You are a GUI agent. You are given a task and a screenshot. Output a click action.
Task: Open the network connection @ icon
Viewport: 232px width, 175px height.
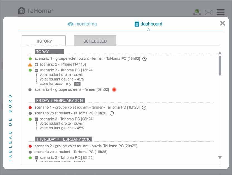click(197, 12)
